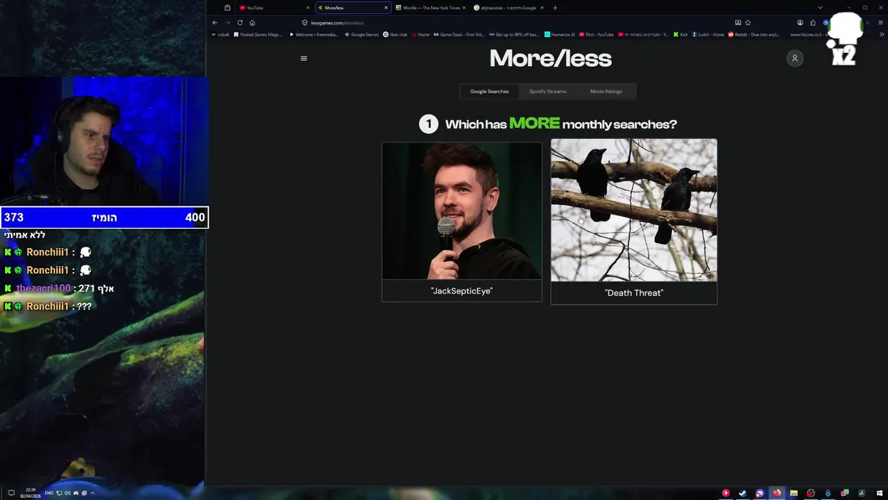Show hidden tray icons chevron
The width and height of the screenshot is (888, 500).
pos(92,493)
